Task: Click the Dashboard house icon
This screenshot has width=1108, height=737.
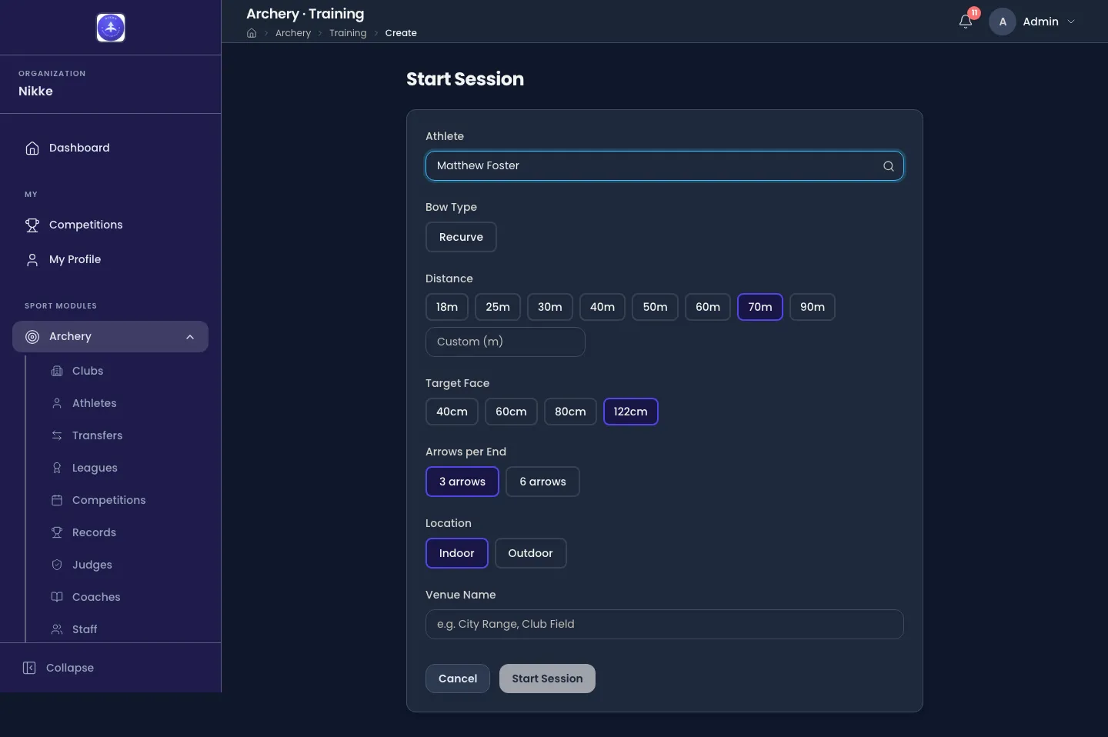Action: click(32, 148)
